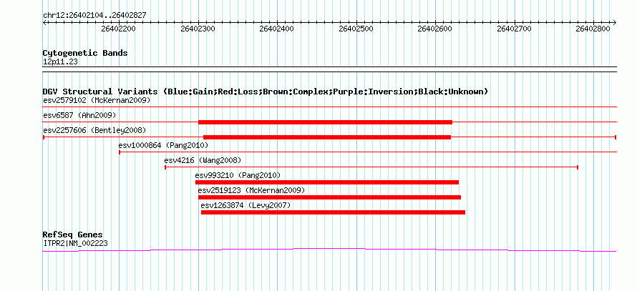Click the thick red bar of esv2257606
The width and height of the screenshot is (637, 291).
(327, 137)
